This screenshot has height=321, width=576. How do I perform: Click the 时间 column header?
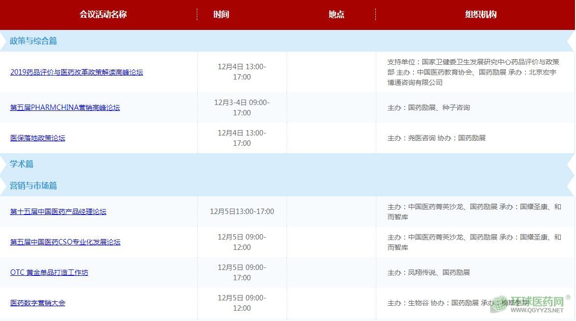[x=221, y=14]
